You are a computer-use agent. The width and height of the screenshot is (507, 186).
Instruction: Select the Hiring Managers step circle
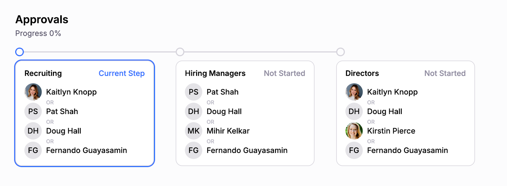180,52
